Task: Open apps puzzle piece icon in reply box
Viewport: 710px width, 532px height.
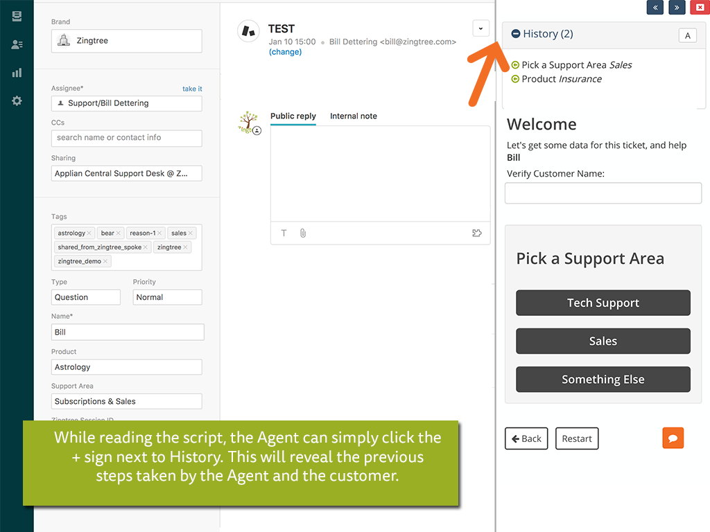Action: 476,233
